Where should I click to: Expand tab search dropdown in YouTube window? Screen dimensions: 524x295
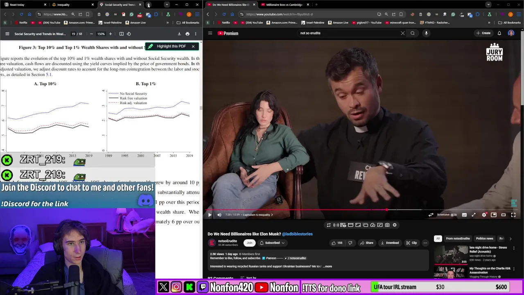pos(488,5)
